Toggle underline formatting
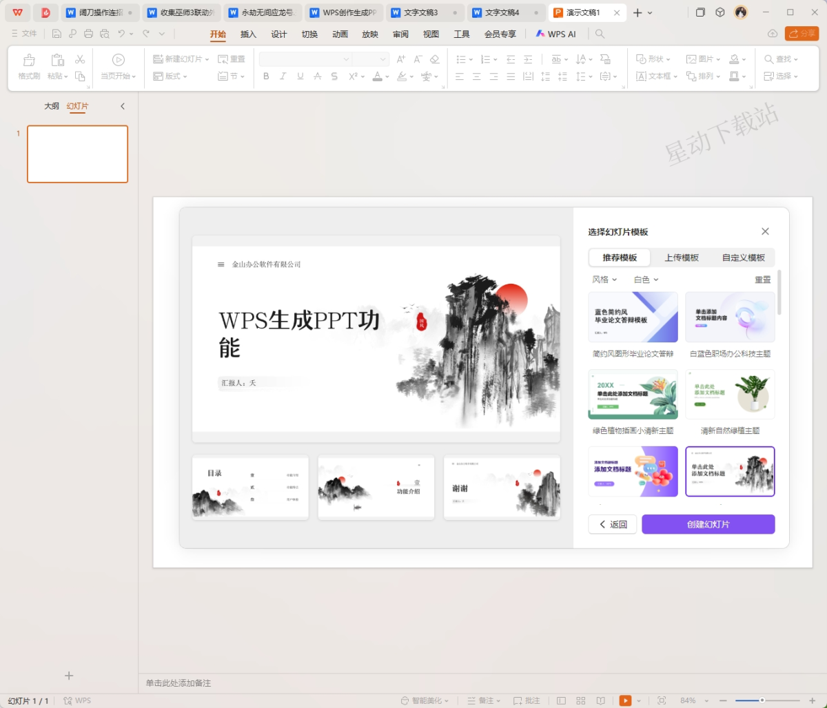 pos(300,76)
